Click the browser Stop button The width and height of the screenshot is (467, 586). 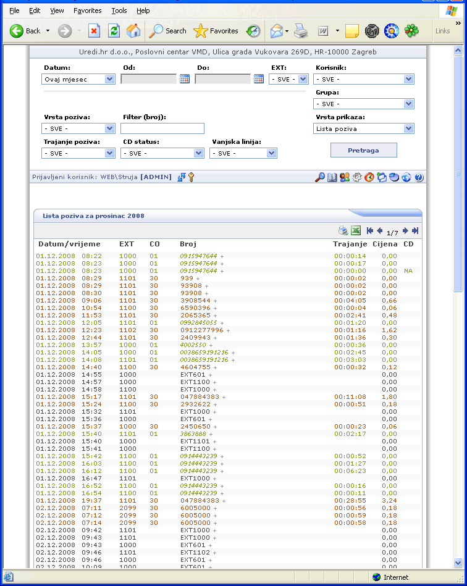point(95,31)
